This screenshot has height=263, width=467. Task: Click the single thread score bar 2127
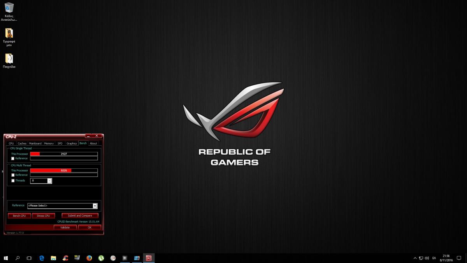pyautogui.click(x=64, y=154)
